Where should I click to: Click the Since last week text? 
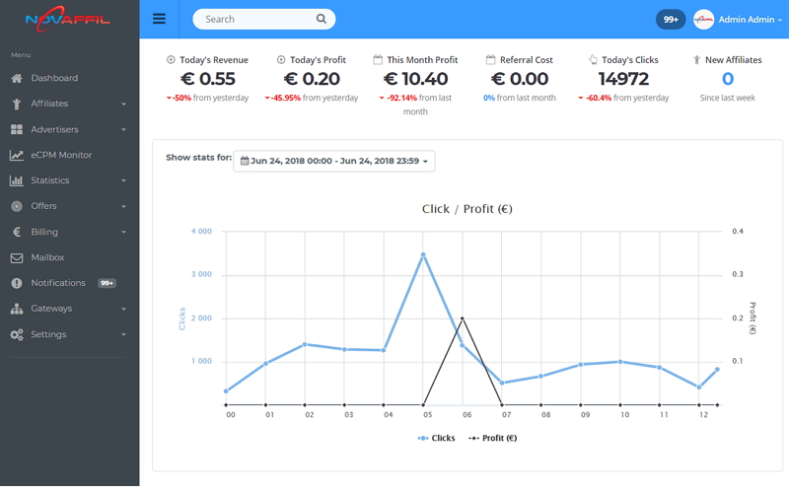[728, 98]
